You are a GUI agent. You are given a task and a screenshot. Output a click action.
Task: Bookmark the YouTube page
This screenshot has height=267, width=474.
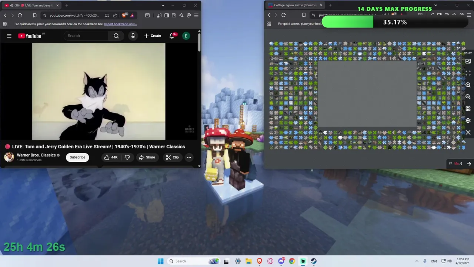[34, 15]
